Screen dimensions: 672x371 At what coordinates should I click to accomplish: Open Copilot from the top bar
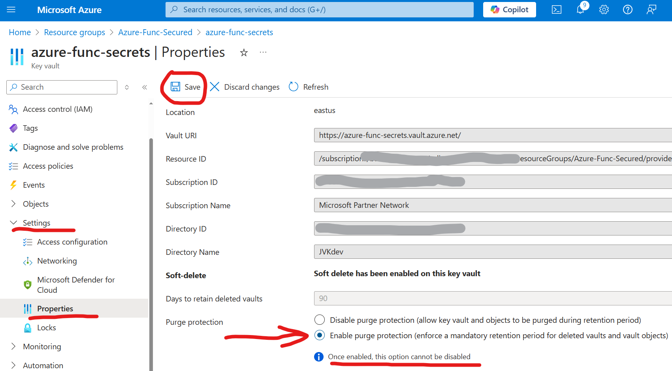[509, 9]
